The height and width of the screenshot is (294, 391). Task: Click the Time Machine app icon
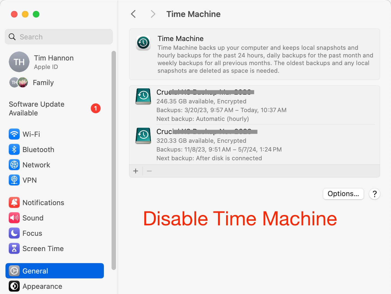point(143,43)
